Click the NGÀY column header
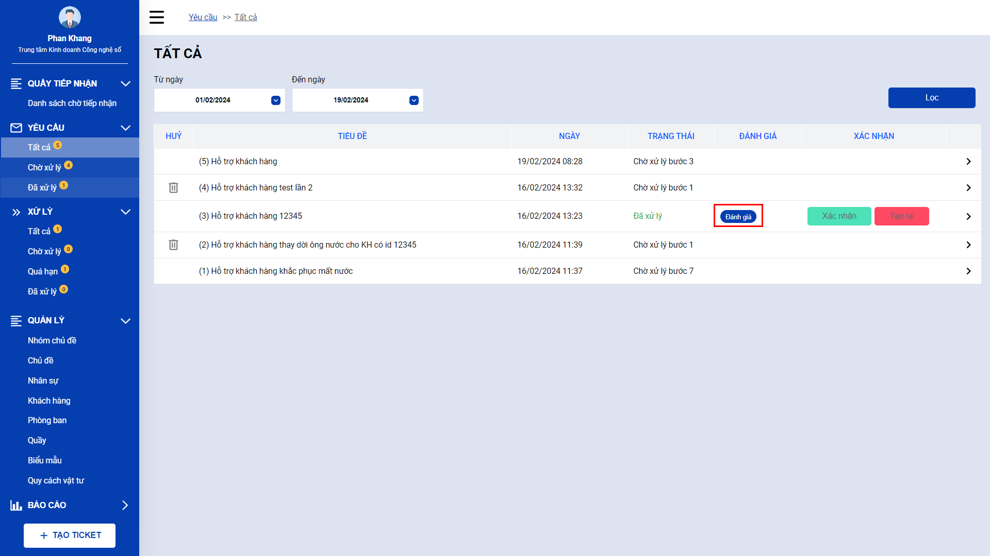 coord(570,136)
